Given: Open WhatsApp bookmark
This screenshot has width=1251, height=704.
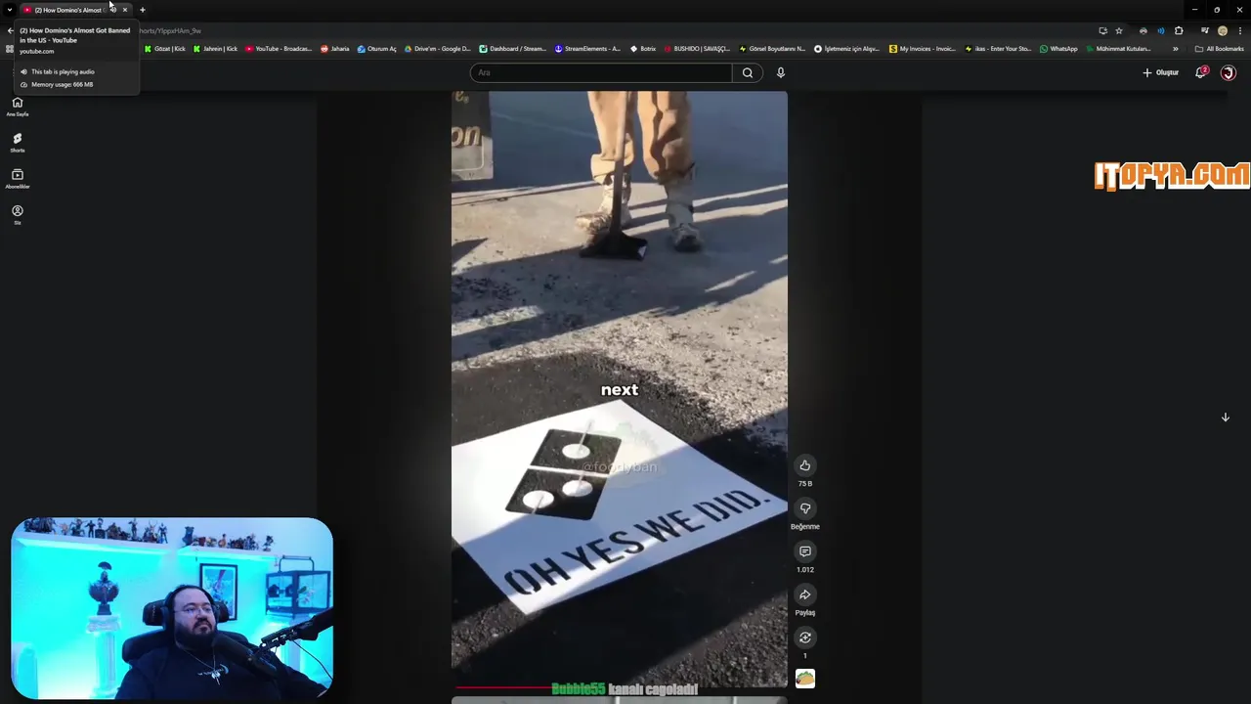Looking at the screenshot, I should (x=1058, y=49).
